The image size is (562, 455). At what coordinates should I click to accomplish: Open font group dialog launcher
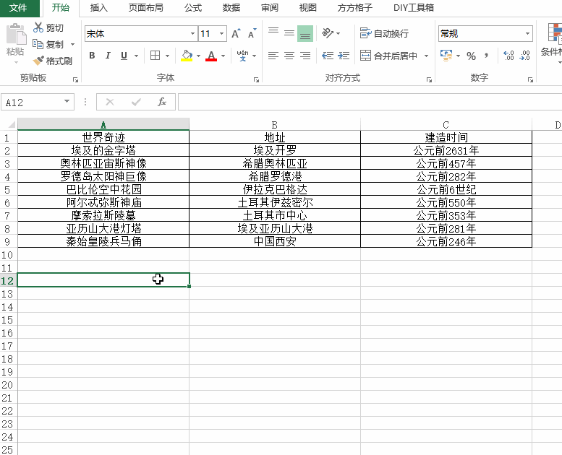(x=256, y=80)
